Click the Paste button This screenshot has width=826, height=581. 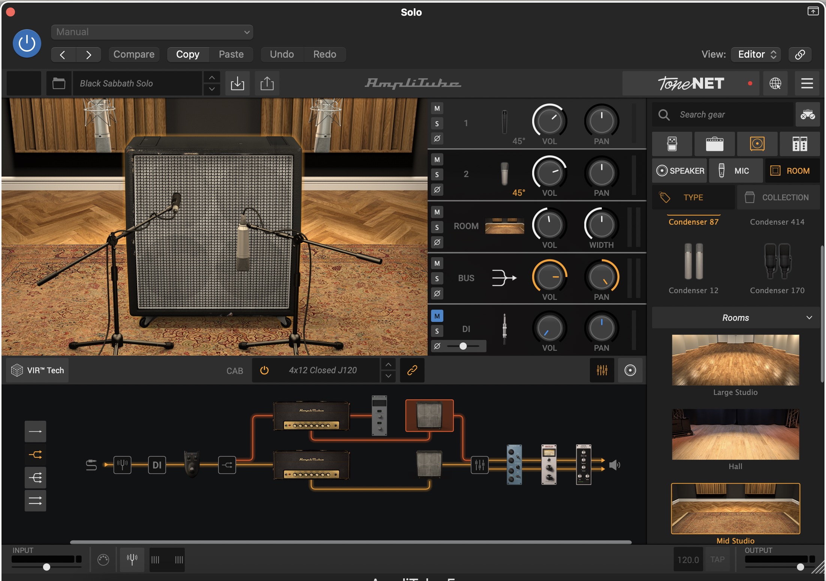pos(231,55)
